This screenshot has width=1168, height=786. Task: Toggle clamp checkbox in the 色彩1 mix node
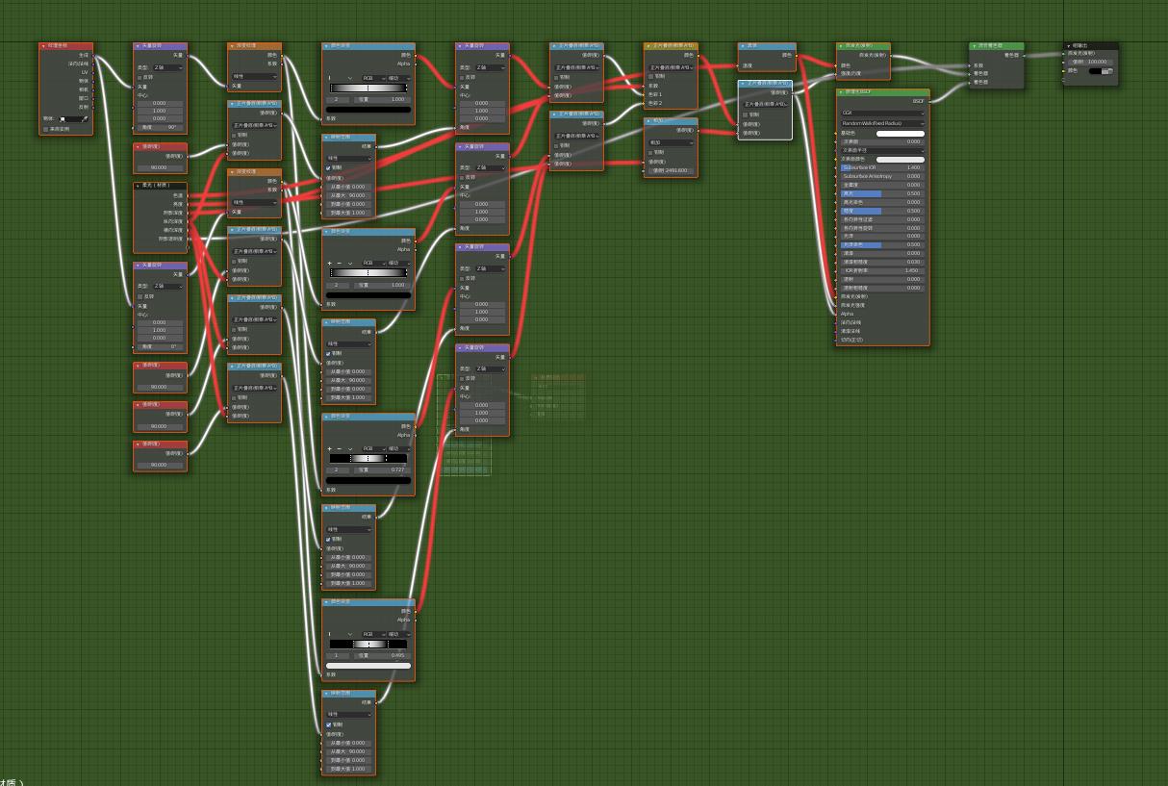(x=649, y=76)
